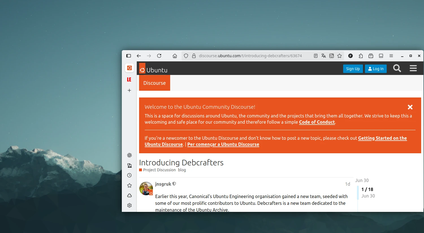Bookmark this page with the star
This screenshot has height=233, width=424.
pyautogui.click(x=339, y=56)
